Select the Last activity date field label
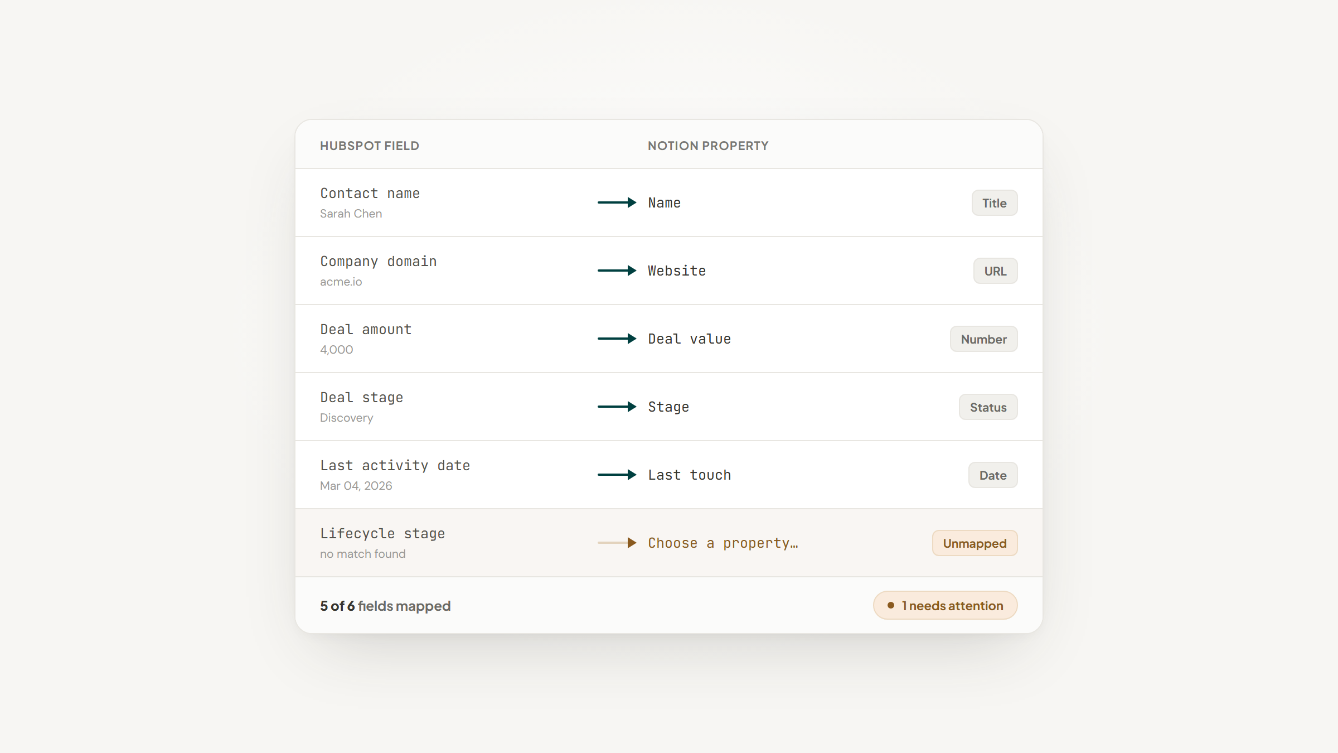 pos(395,466)
